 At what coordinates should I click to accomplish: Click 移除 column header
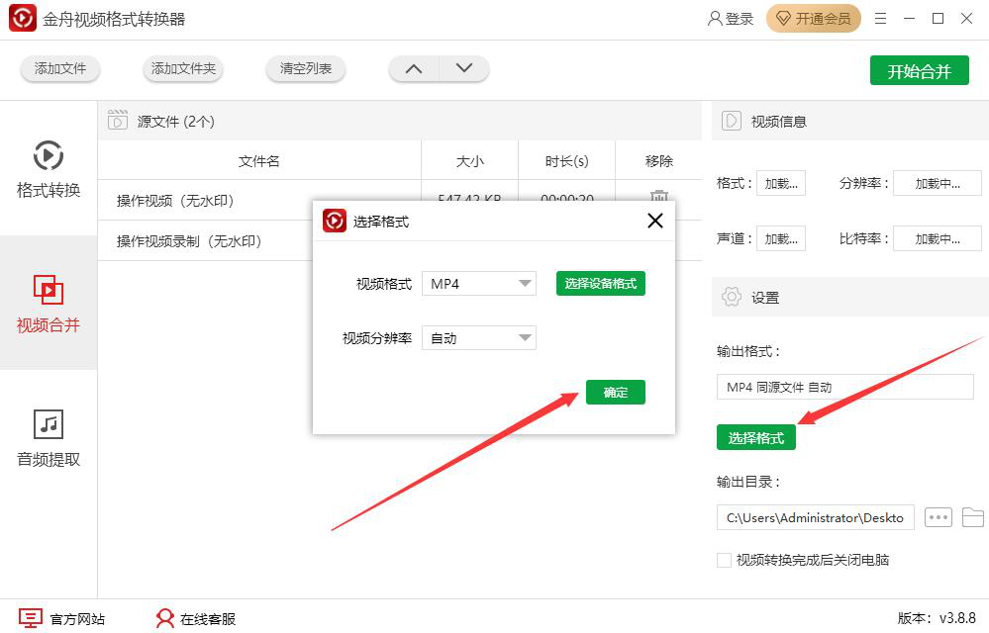coord(658,161)
